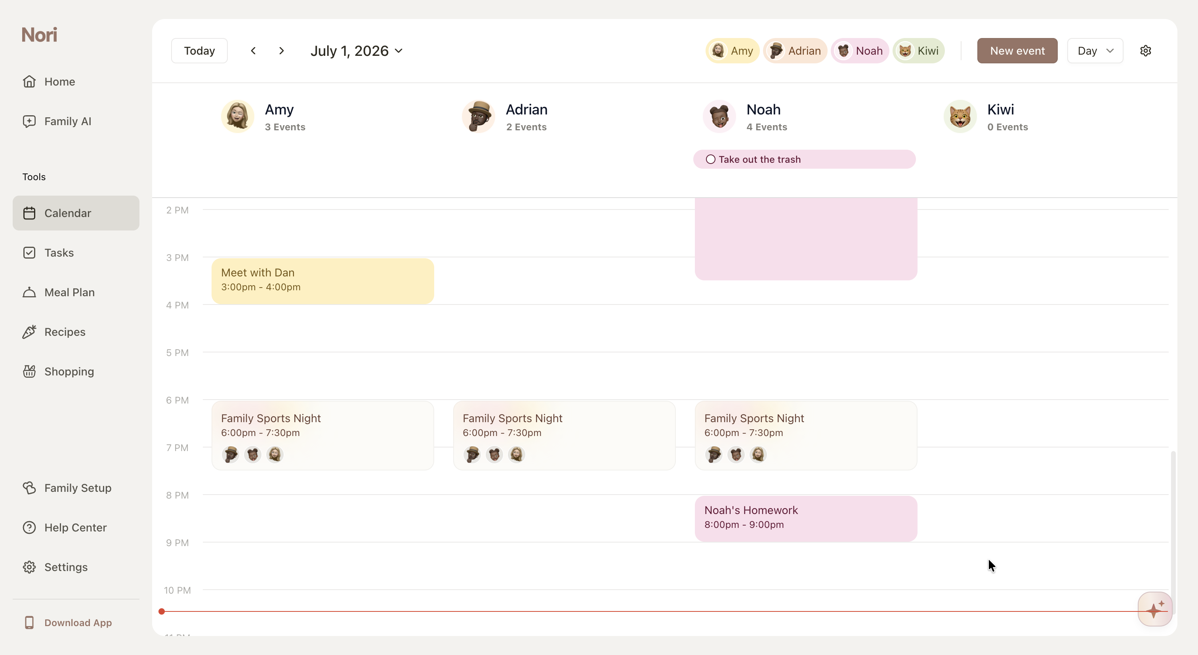Toggle the Kiwi filter chip
Image resolution: width=1198 pixels, height=655 pixels.
(919, 51)
